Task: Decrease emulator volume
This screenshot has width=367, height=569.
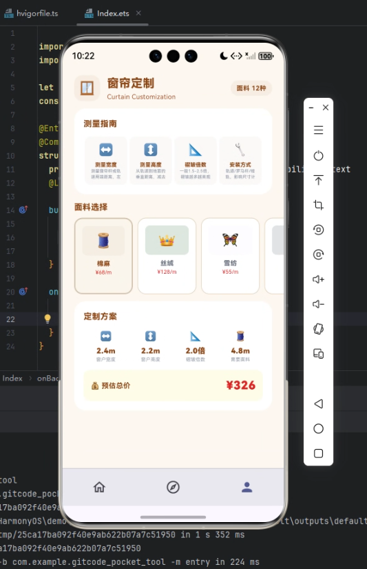Action: (x=318, y=303)
